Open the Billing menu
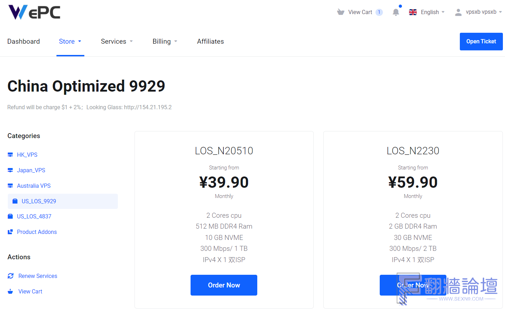This screenshot has height=310, width=505. click(165, 42)
